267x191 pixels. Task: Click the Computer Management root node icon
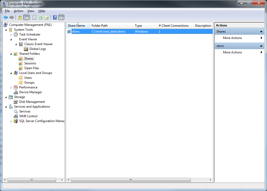click(x=5, y=25)
